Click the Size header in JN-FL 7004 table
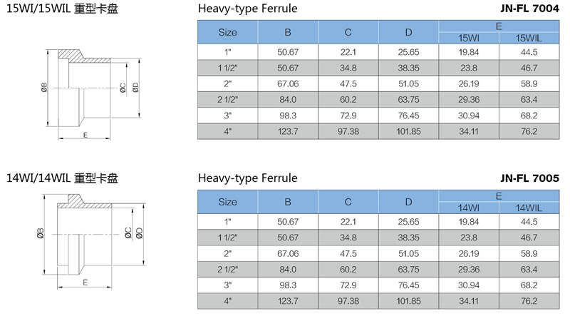570x321 pixels. pyautogui.click(x=227, y=32)
